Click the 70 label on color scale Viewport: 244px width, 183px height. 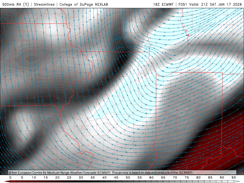click(x=175, y=178)
